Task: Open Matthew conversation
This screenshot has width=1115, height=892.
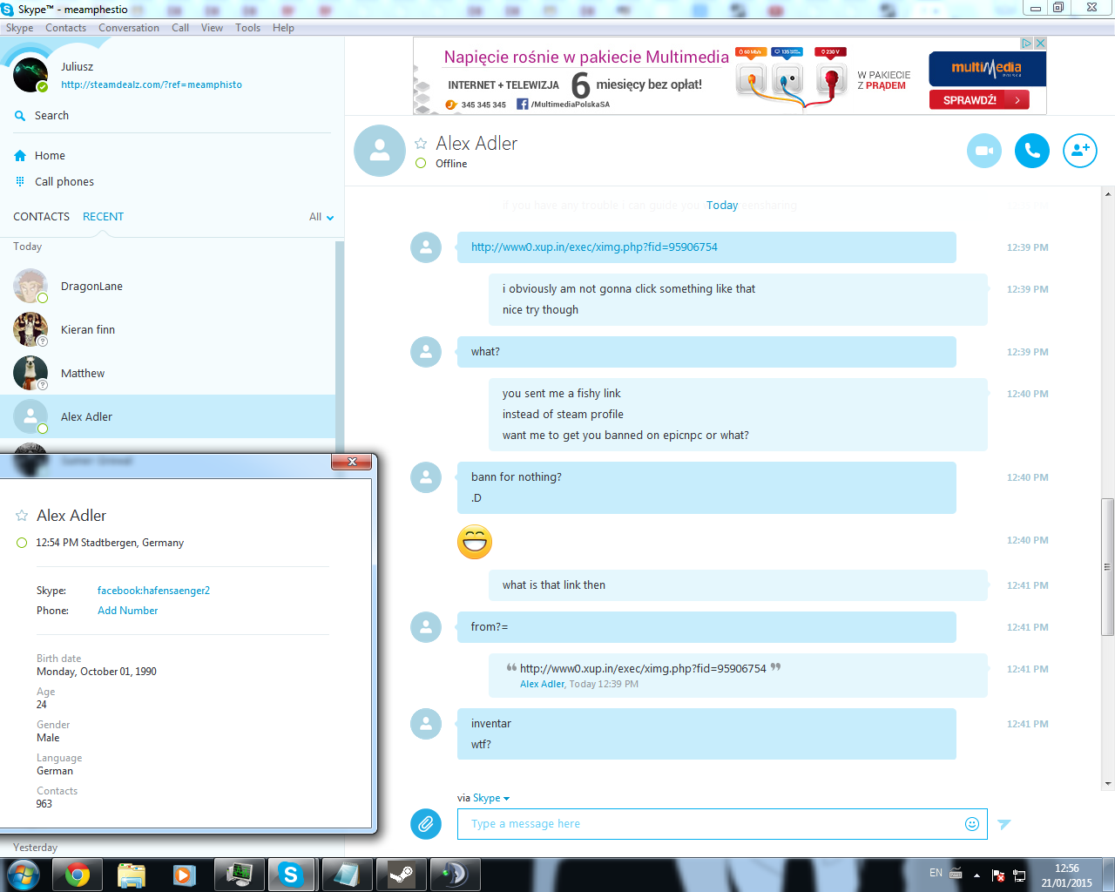Action: pos(167,373)
